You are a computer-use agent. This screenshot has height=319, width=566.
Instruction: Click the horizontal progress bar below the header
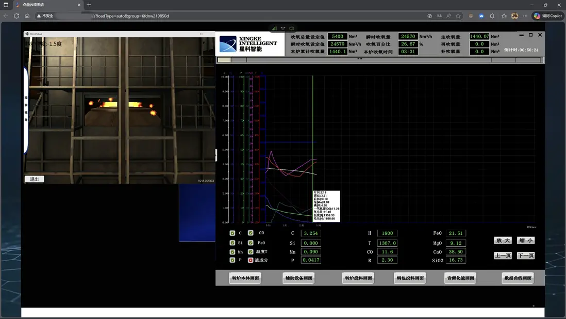[380, 60]
